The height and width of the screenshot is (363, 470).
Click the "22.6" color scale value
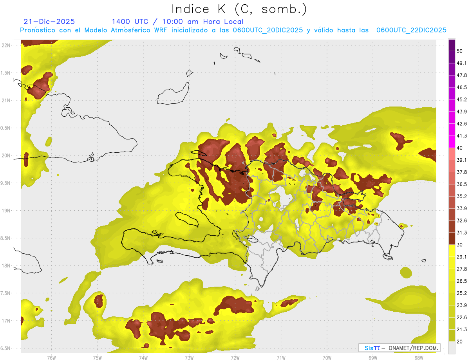(462, 318)
